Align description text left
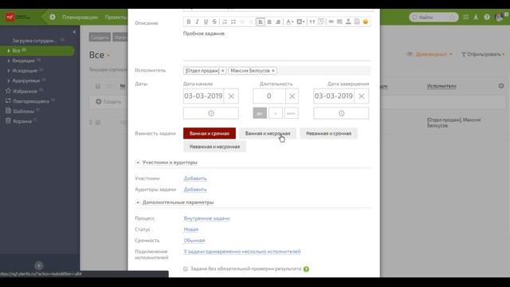 (x=261, y=22)
